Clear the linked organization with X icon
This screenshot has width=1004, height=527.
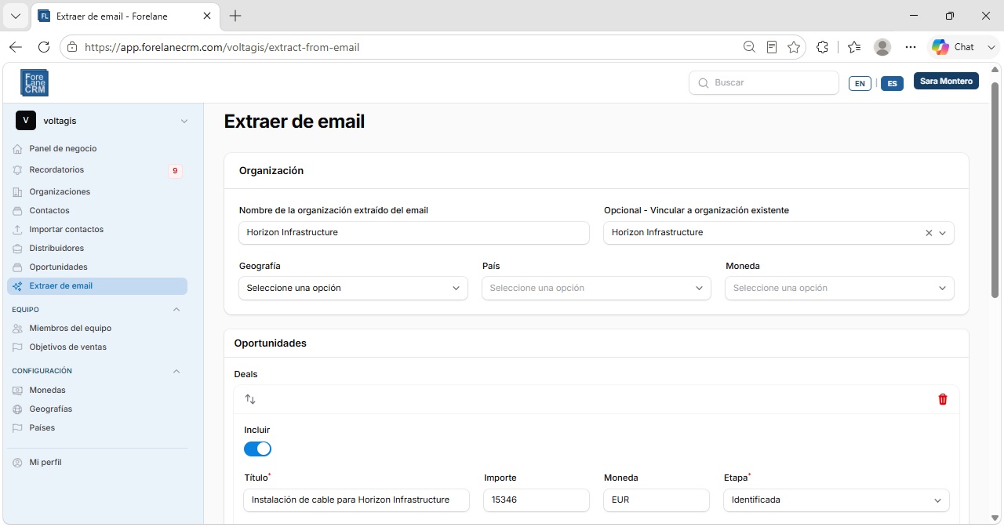929,233
